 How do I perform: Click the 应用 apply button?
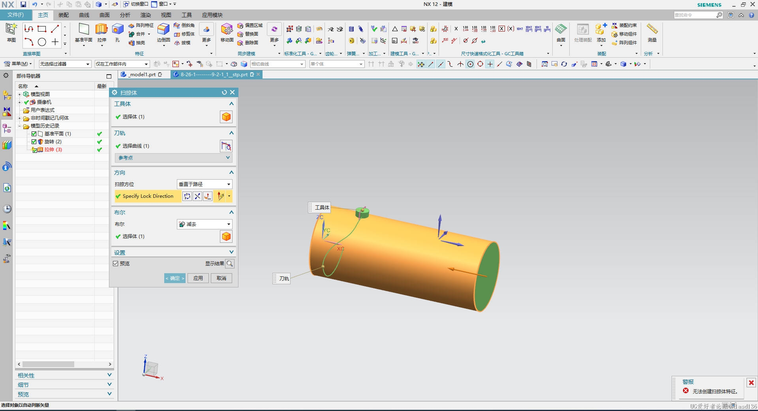point(198,278)
